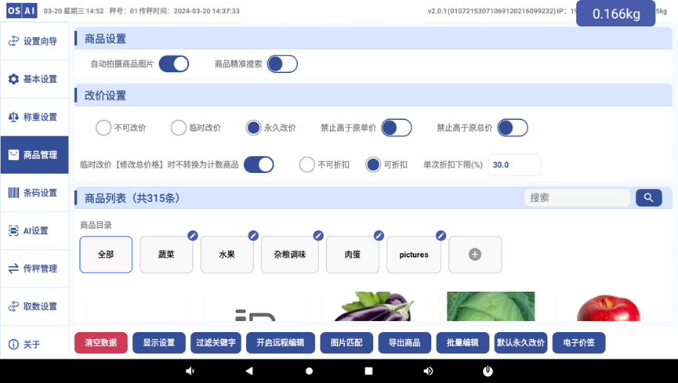678x383 pixels.
Task: Click the search magnifier button
Action: (x=648, y=198)
